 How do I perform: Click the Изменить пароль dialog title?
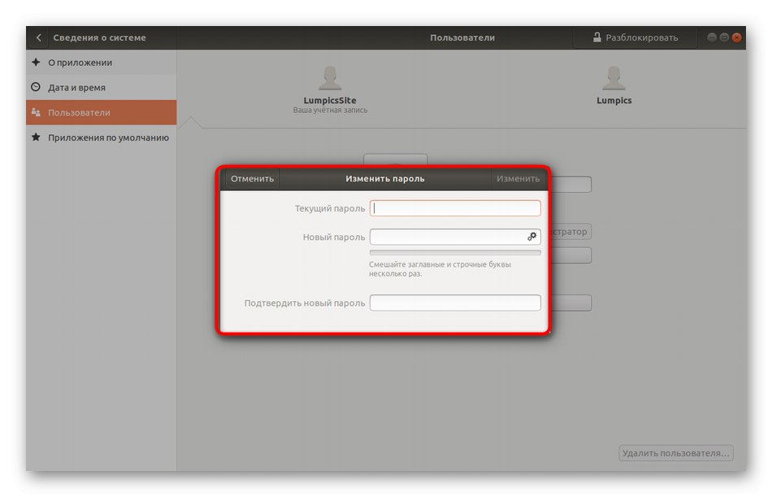click(x=385, y=178)
